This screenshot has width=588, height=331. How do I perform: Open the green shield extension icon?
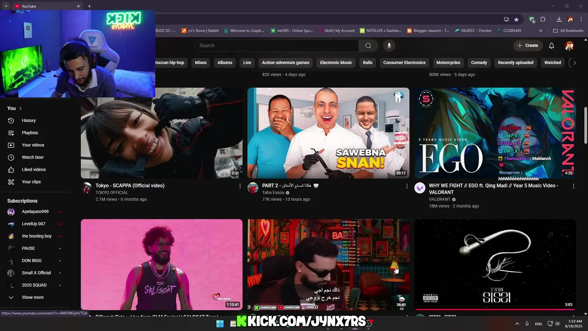point(532,19)
